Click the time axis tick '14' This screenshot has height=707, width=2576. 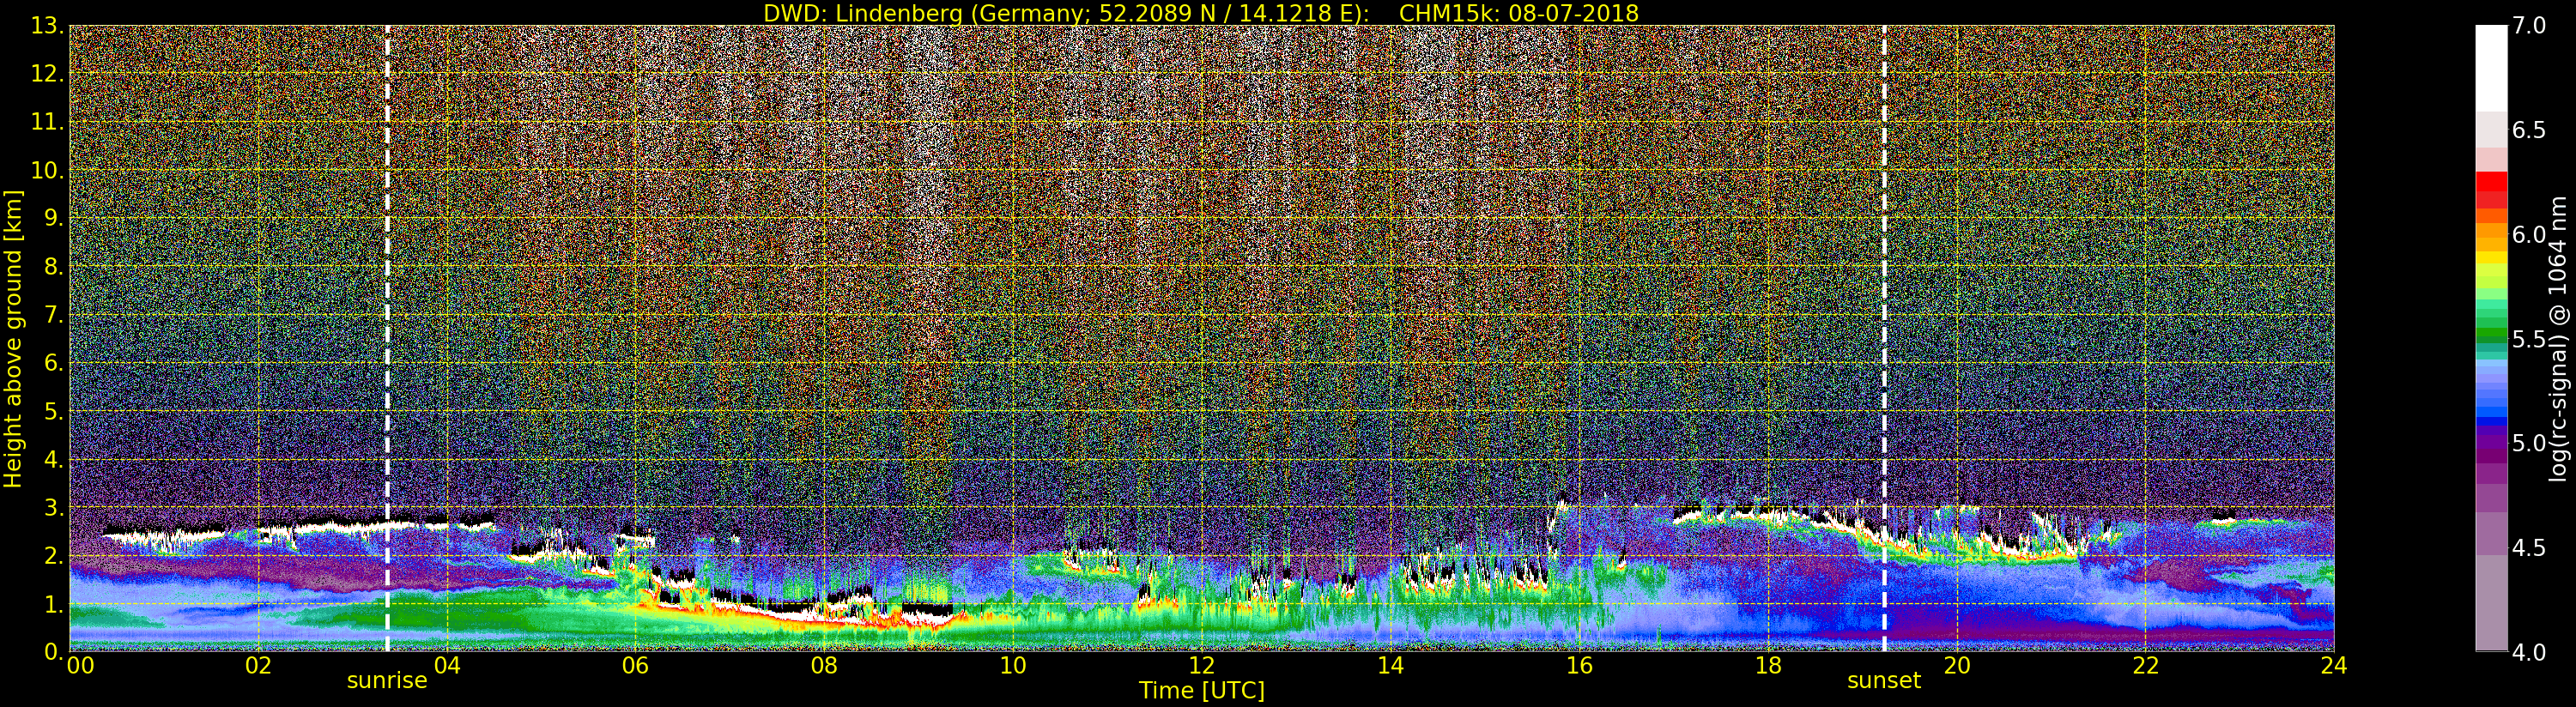pyautogui.click(x=1391, y=666)
